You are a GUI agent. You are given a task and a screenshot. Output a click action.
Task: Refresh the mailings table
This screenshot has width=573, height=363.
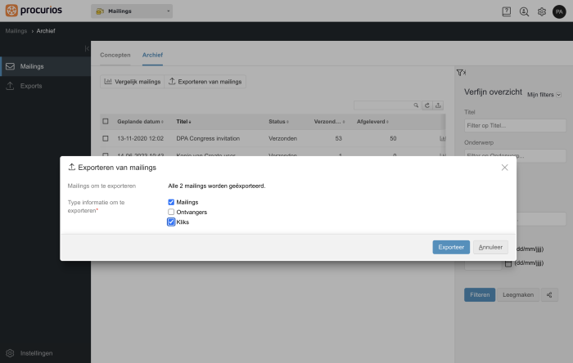(426, 105)
